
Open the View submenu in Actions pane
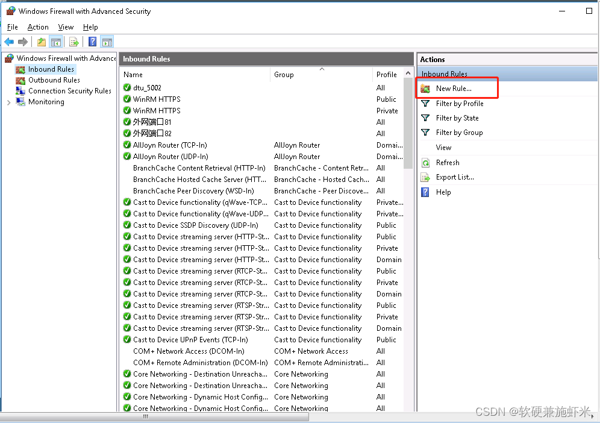[443, 148]
